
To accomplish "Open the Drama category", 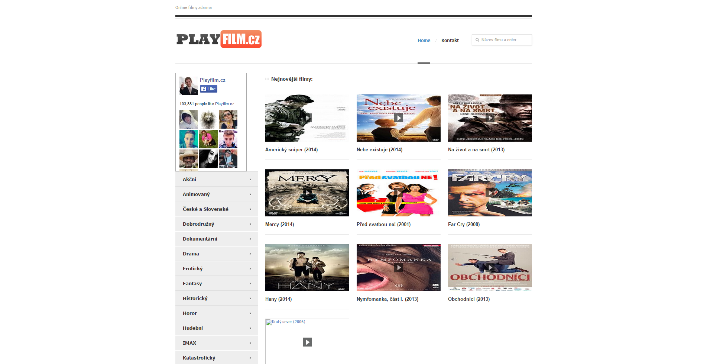I will coord(217,254).
